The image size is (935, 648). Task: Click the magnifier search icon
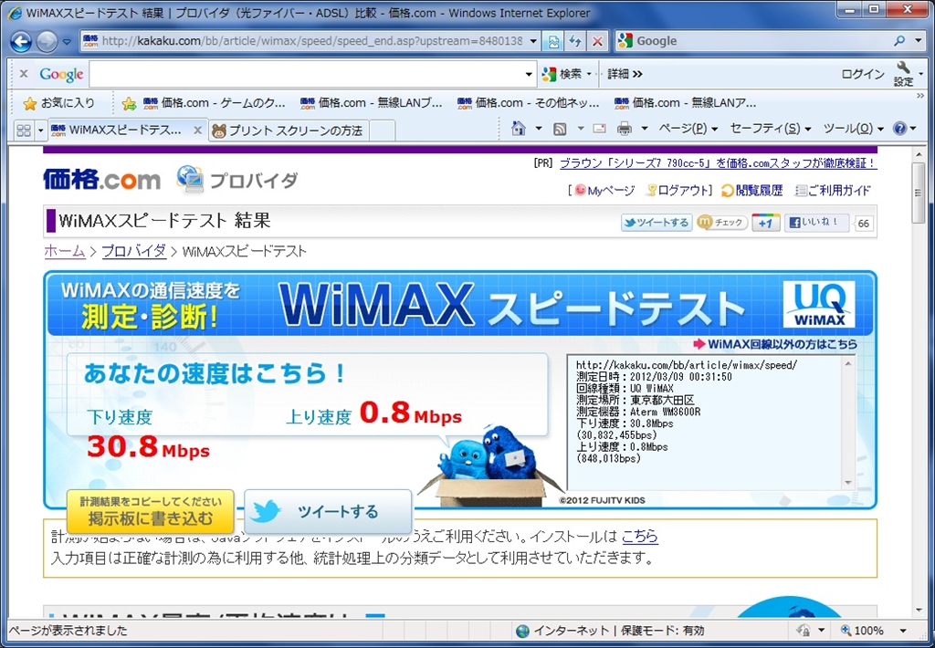(x=899, y=41)
